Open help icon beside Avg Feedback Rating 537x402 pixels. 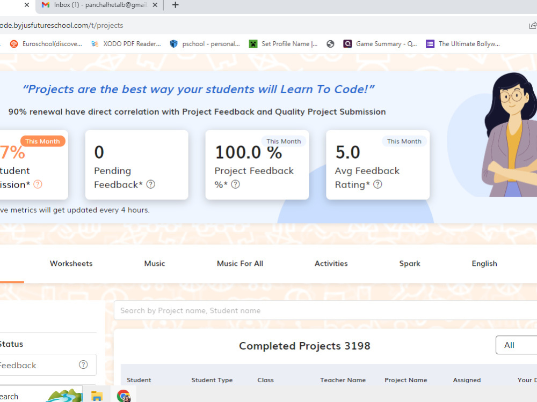click(x=378, y=184)
